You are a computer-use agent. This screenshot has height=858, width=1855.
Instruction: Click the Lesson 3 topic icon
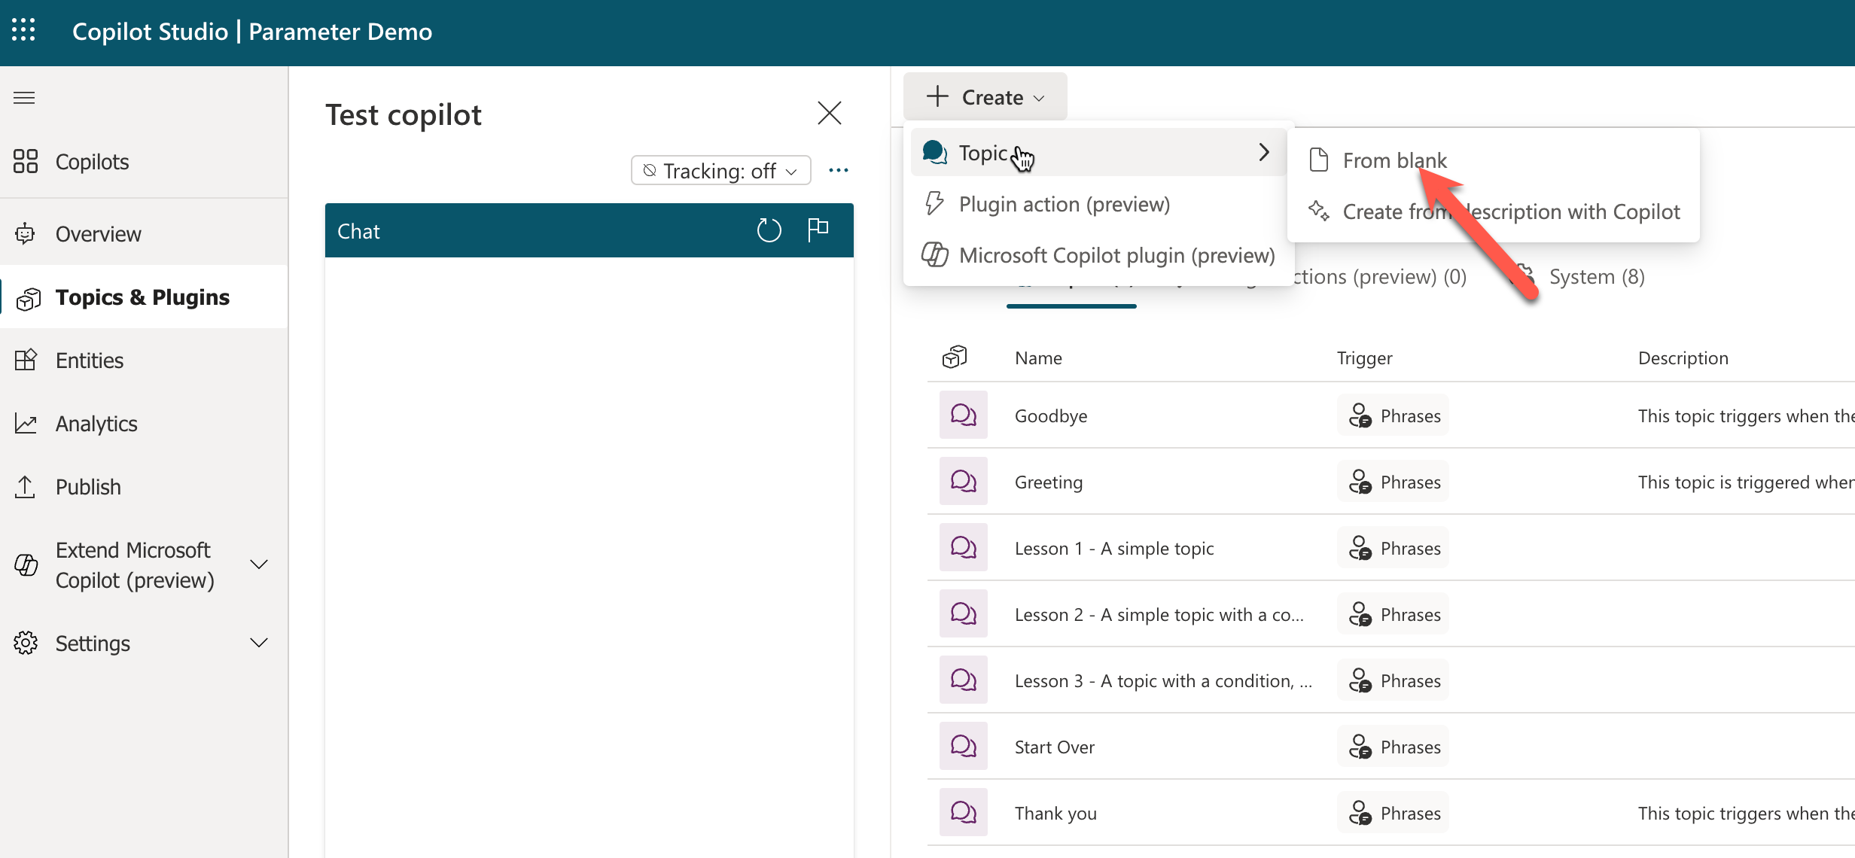click(964, 680)
